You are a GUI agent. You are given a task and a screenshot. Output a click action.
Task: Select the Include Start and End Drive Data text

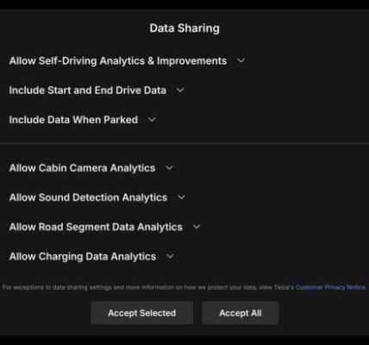tap(88, 91)
